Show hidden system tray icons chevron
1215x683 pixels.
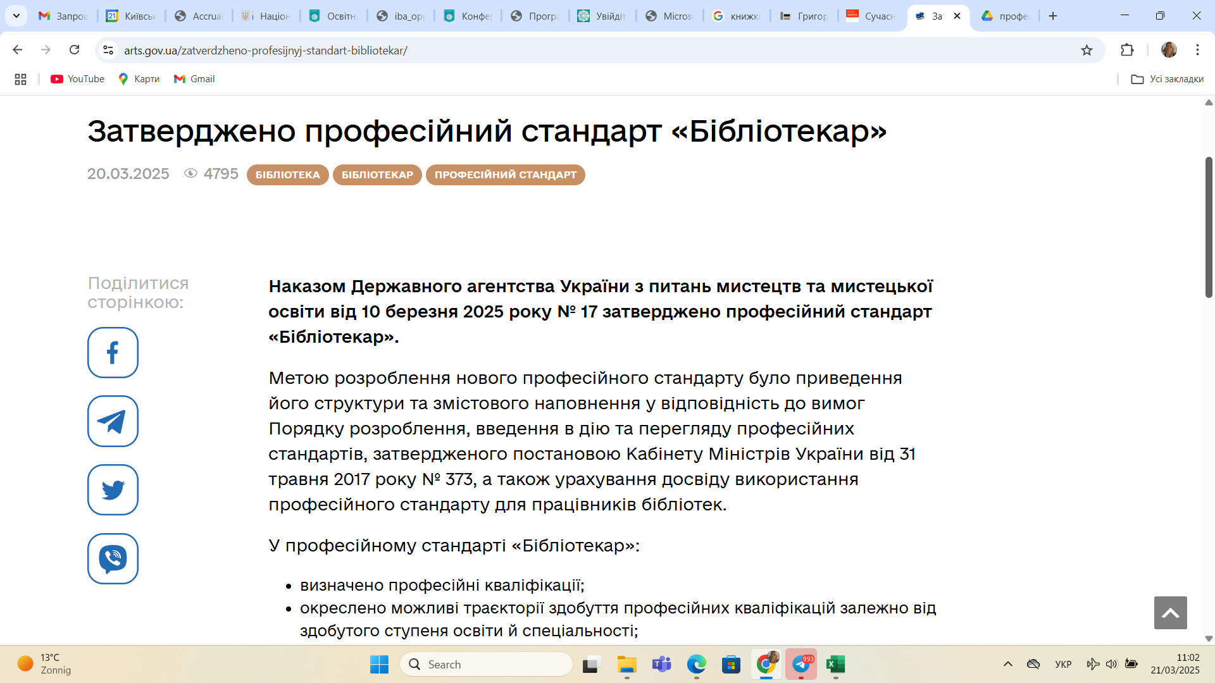coord(1008,664)
